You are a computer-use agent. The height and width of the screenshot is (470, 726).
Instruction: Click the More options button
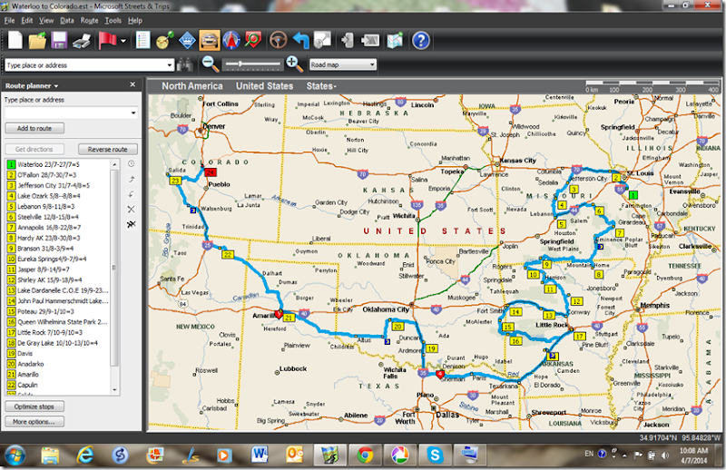tap(34, 422)
